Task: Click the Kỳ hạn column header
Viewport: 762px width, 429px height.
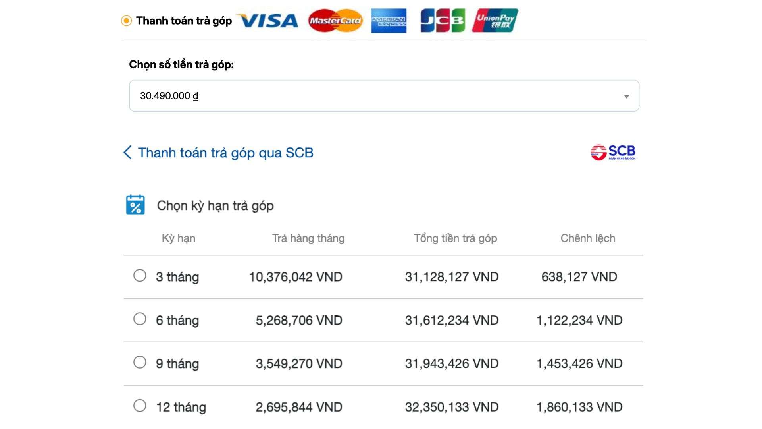Action: tap(178, 238)
